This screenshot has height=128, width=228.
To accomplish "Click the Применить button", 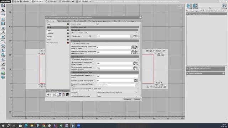I will (x=127, y=100).
